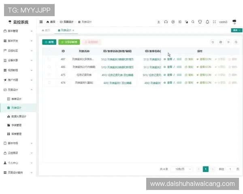
Task: Open 菜单管理 in the sidebar
Action: 18,134
